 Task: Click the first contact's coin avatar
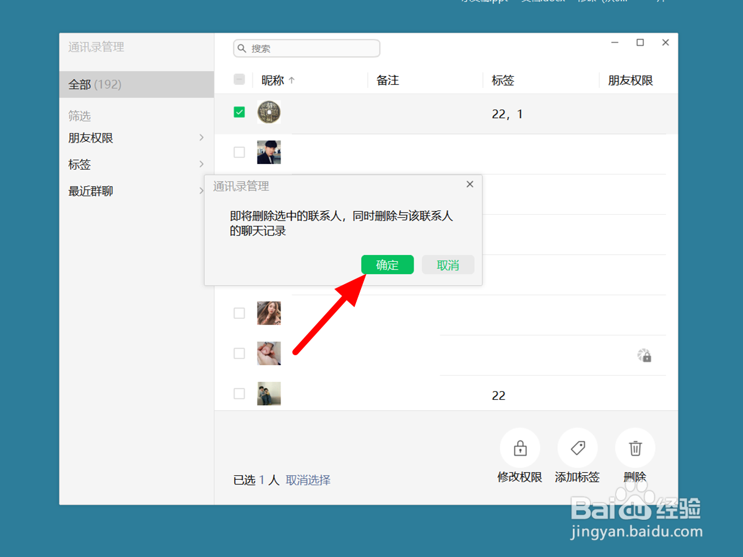click(269, 112)
